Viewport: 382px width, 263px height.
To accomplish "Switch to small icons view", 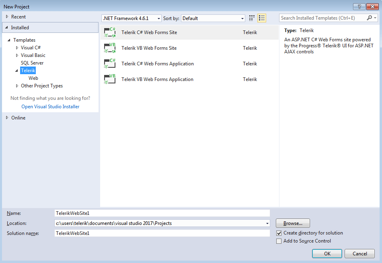I will pos(252,18).
